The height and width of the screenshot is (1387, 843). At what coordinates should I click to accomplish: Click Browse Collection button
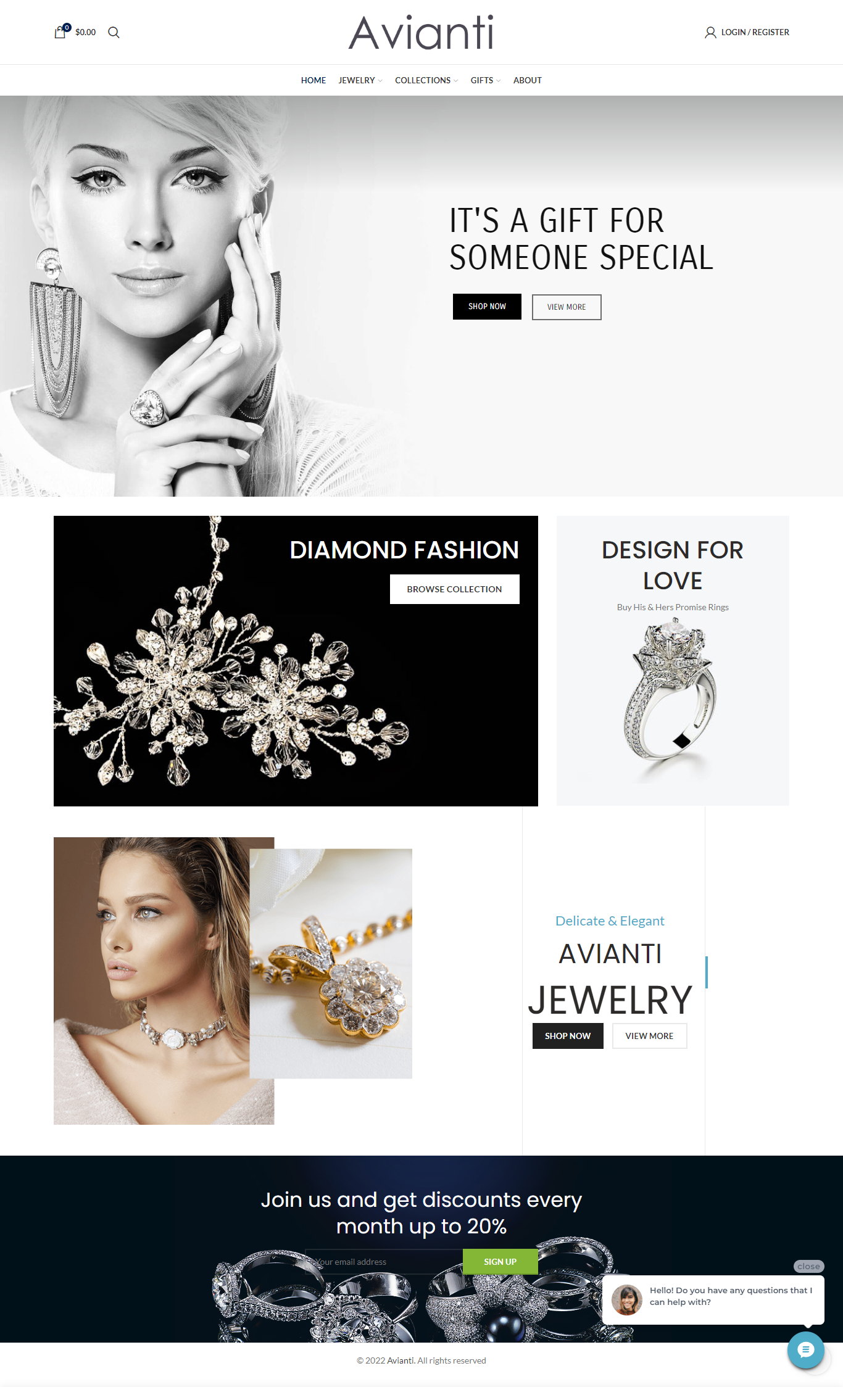[455, 589]
